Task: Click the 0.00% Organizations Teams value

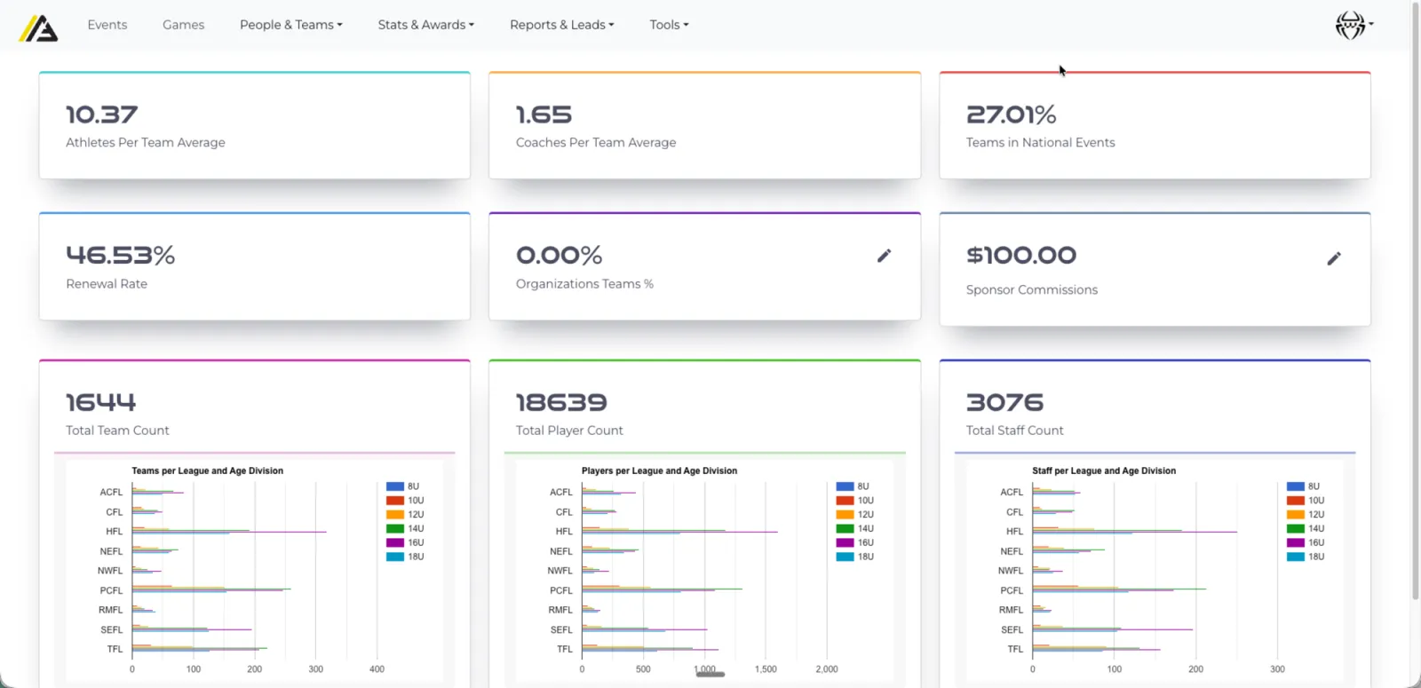Action: click(x=560, y=256)
